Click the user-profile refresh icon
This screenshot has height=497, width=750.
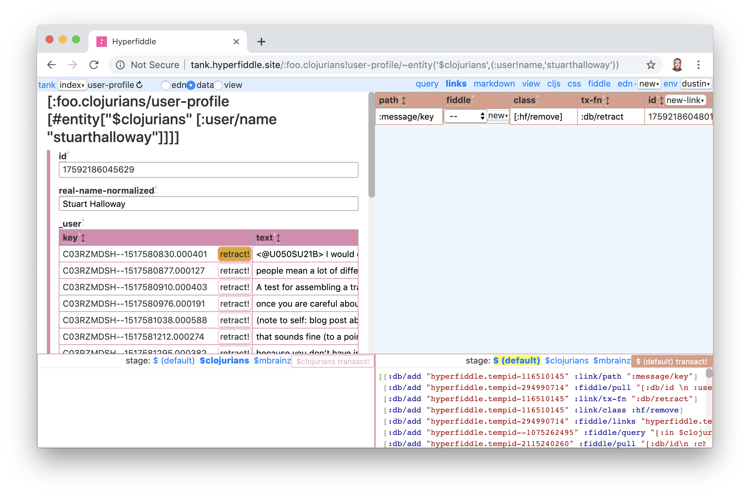140,85
